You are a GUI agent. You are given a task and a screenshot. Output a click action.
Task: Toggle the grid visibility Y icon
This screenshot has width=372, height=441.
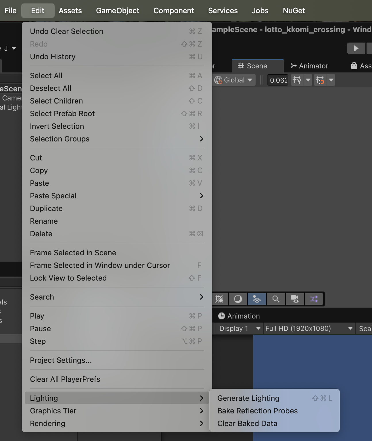click(297, 80)
